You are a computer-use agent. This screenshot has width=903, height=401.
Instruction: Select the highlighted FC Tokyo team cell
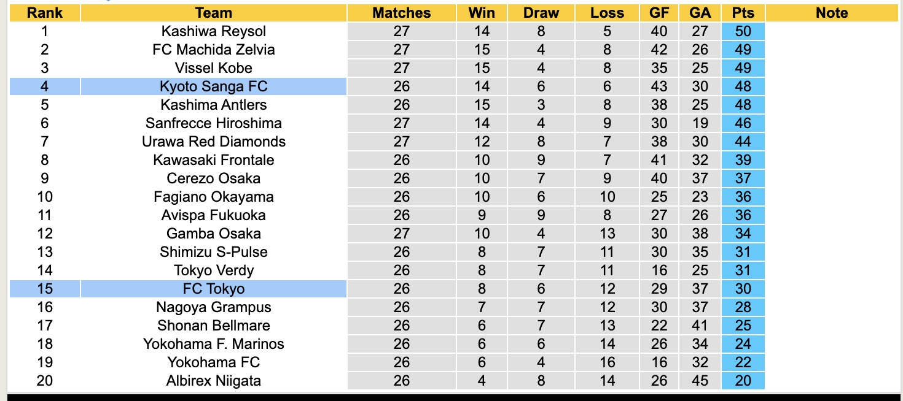tap(213, 289)
